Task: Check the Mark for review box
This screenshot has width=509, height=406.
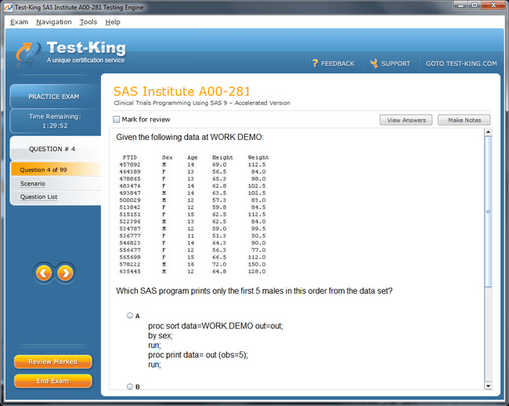Action: 116,120
